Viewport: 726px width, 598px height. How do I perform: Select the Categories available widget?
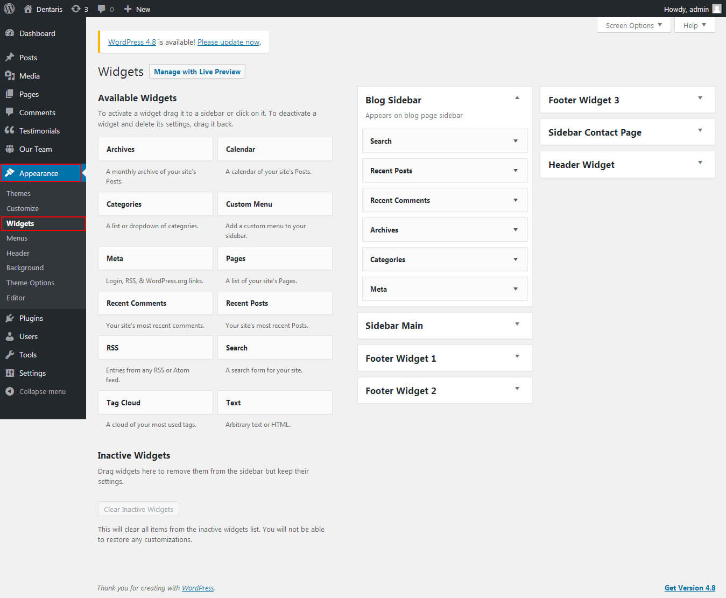[x=156, y=204]
